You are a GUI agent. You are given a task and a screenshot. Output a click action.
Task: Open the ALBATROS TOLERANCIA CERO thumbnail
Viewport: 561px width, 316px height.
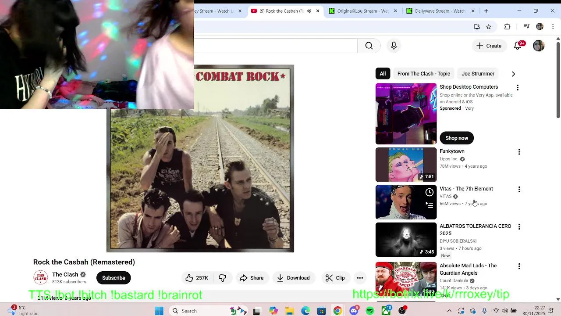pos(406,240)
